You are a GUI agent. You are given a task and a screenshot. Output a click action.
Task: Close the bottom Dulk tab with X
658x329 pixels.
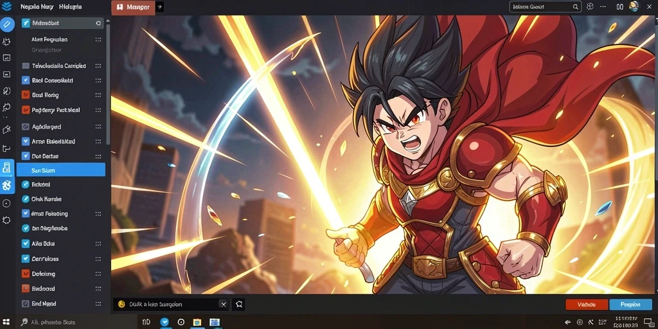[224, 304]
